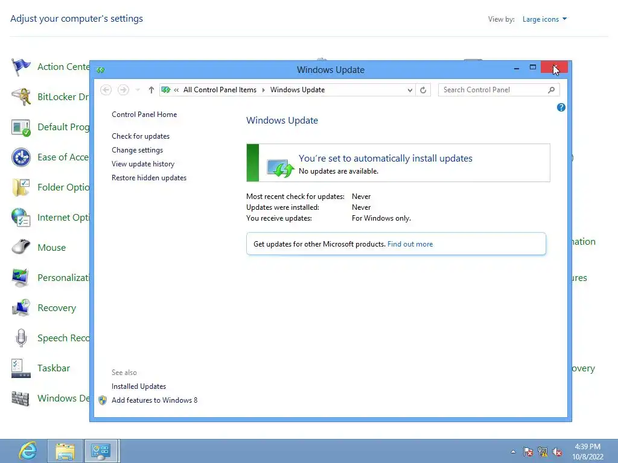Open Recovery in Control Panel
Screen dimensions: 618x463
pyautogui.click(x=43, y=308)
